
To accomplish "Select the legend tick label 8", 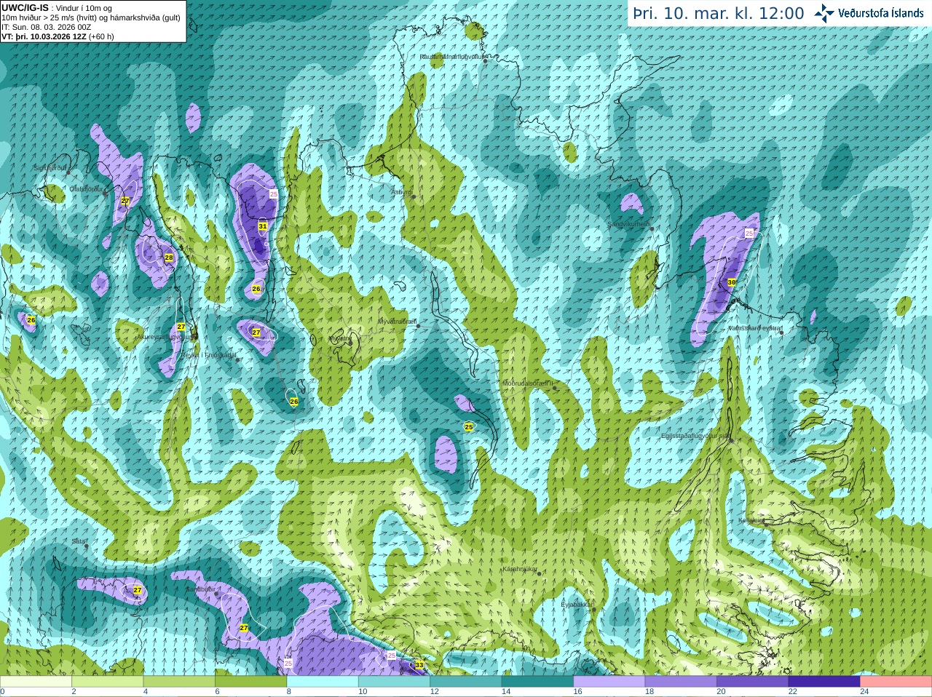I will pyautogui.click(x=289, y=692).
